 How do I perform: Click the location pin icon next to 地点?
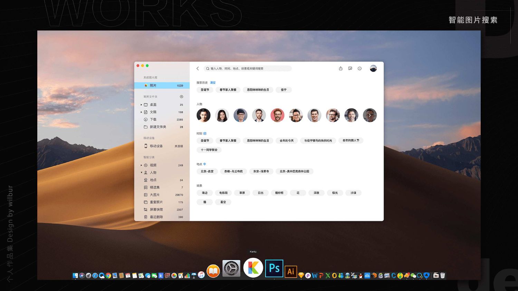tap(205, 164)
